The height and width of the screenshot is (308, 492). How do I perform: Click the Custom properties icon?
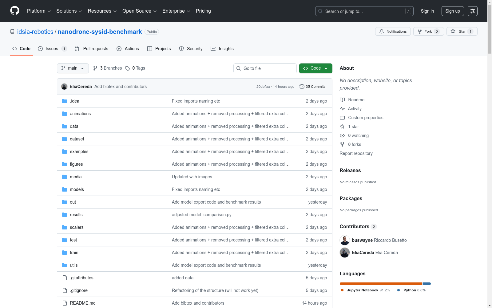click(342, 118)
